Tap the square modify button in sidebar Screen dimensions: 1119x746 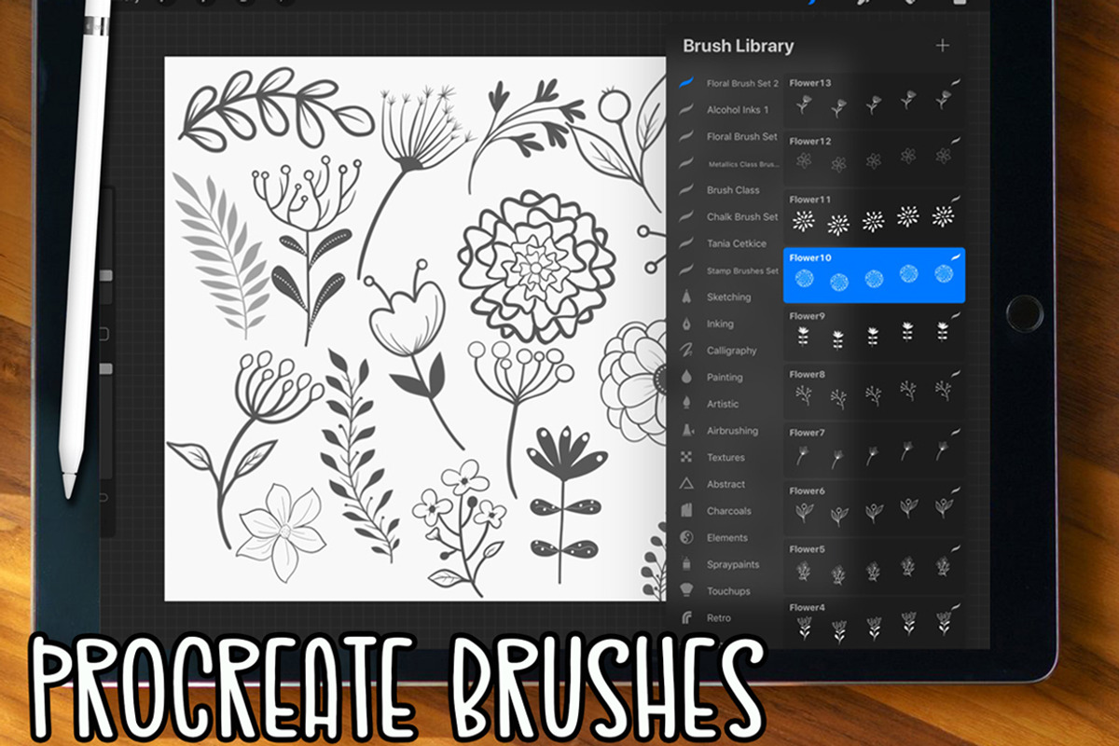click(104, 334)
